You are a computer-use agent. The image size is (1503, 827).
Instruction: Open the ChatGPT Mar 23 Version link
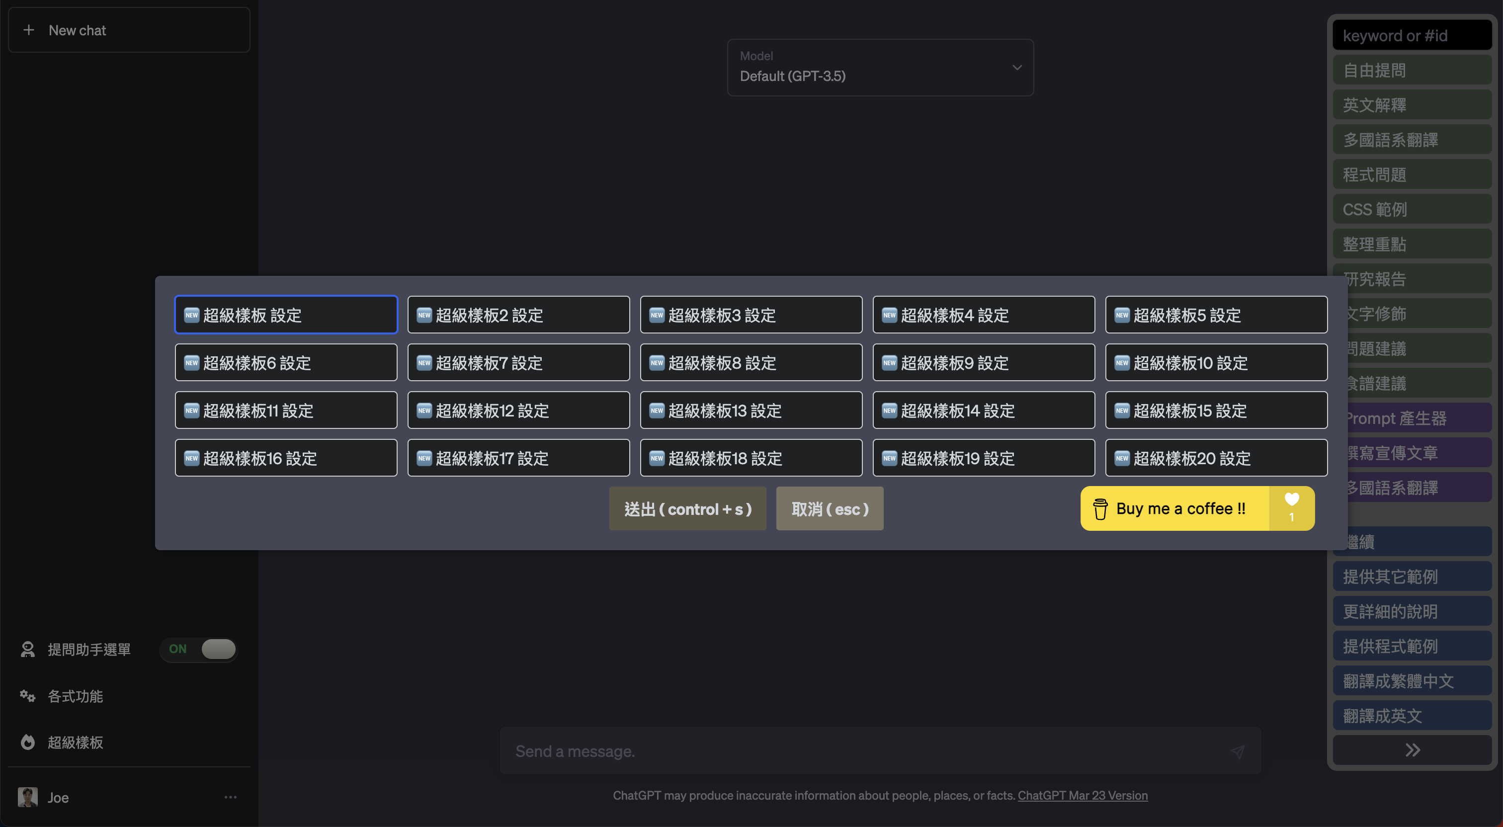[1083, 796]
